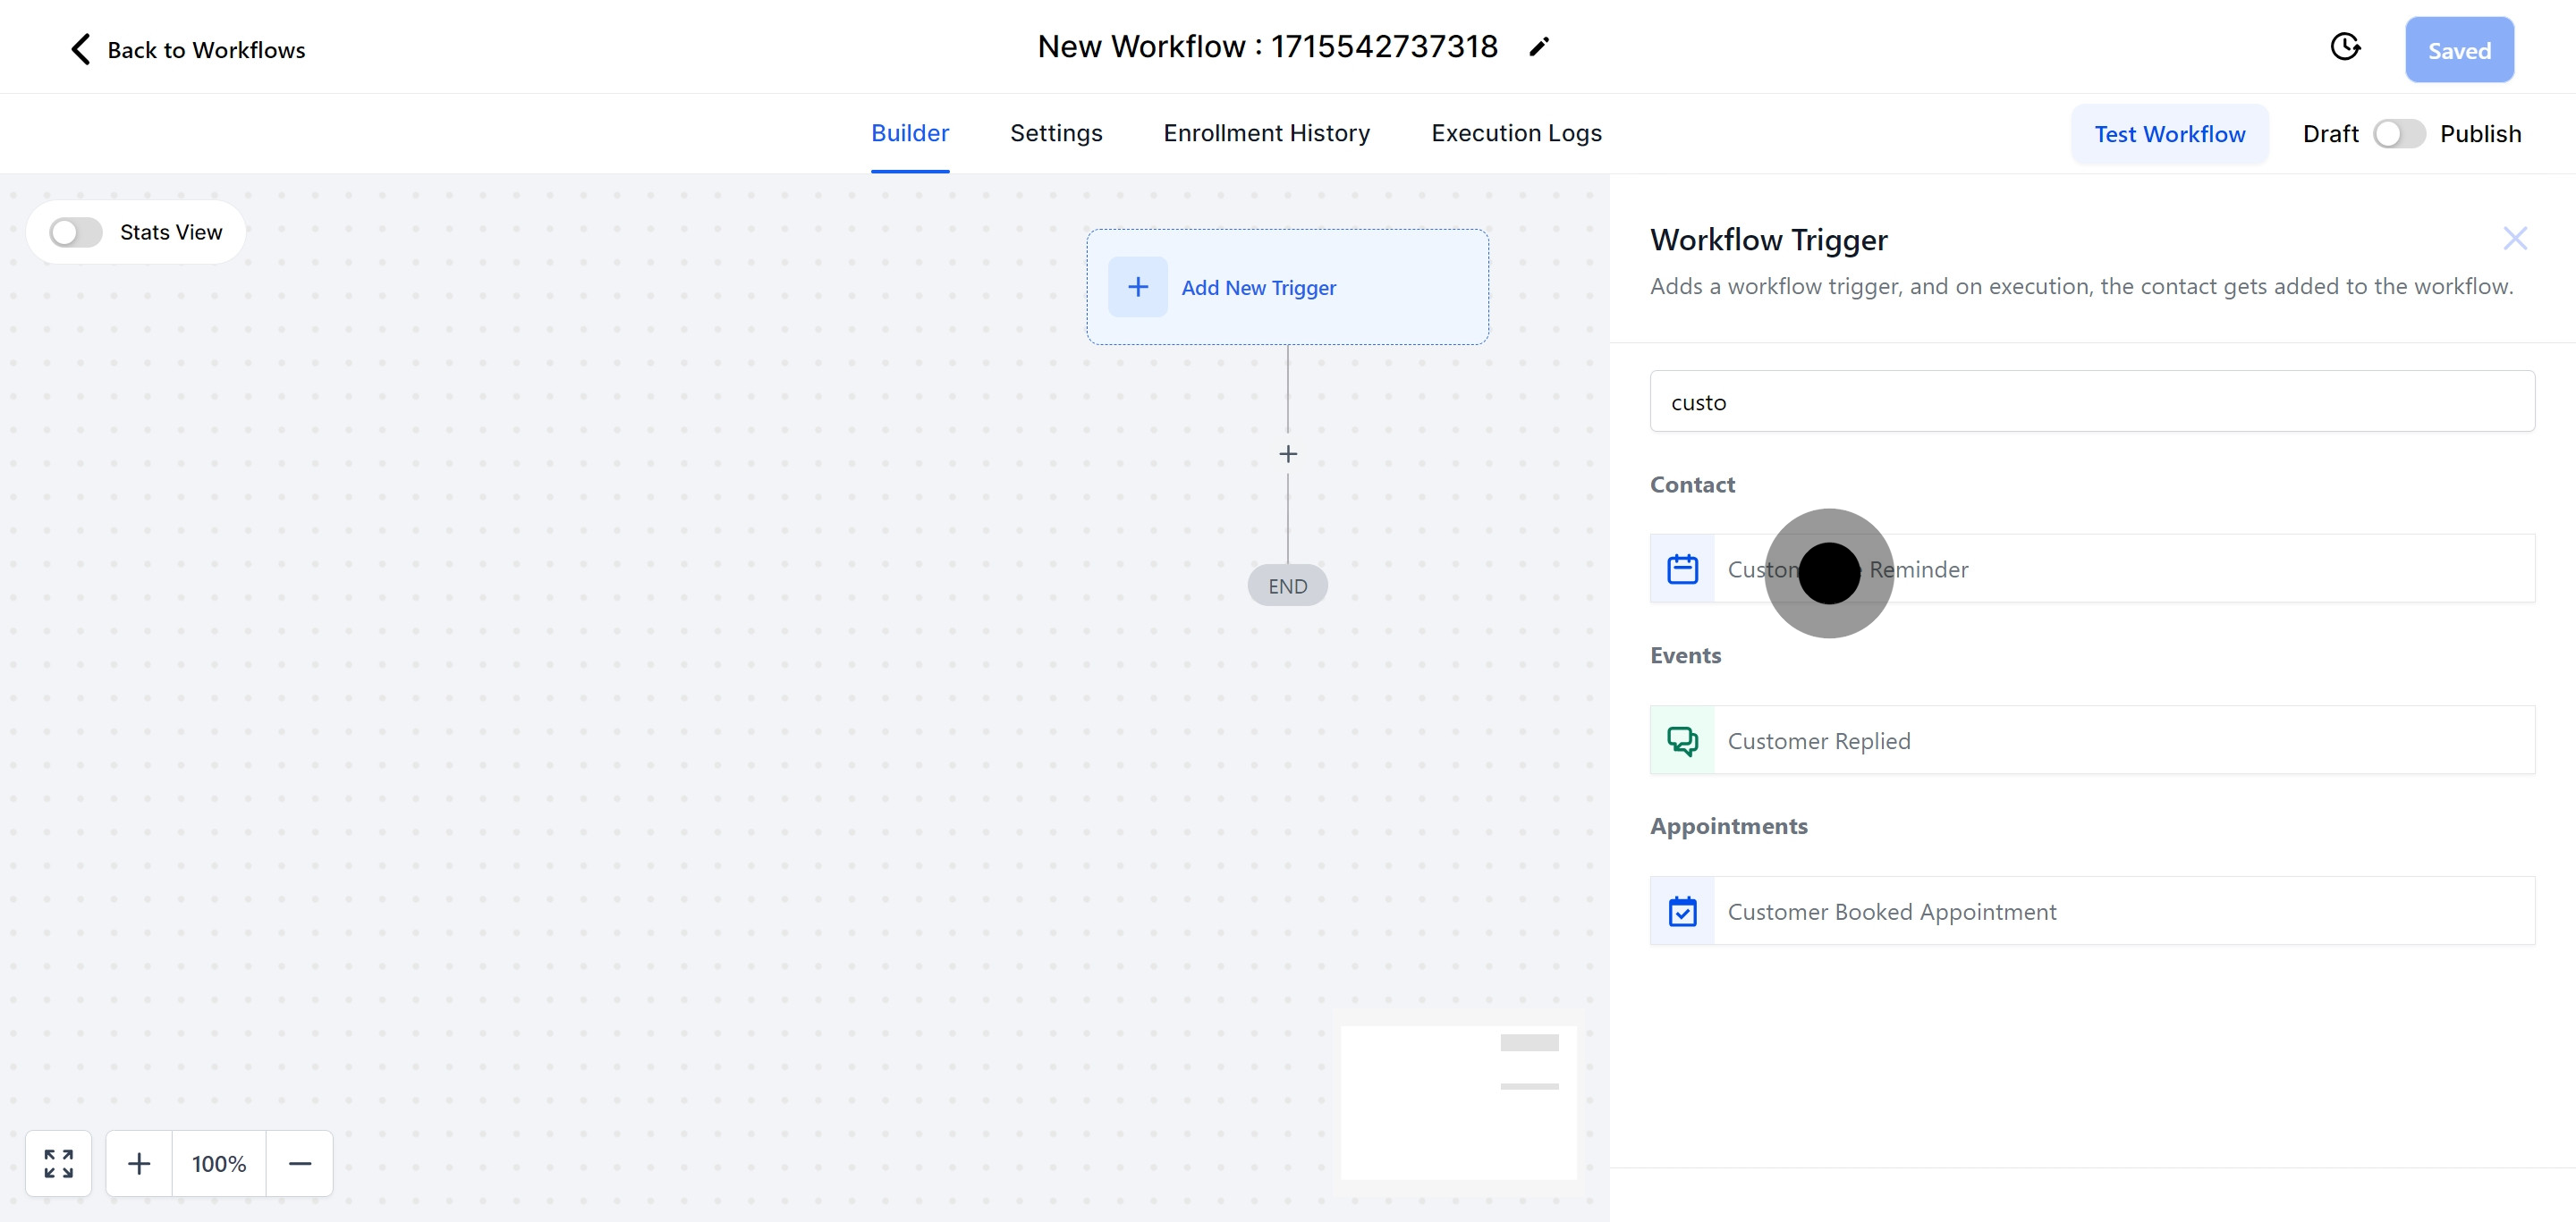Click the trigger search field containing 'custo'
The height and width of the screenshot is (1222, 2576).
click(x=2091, y=401)
